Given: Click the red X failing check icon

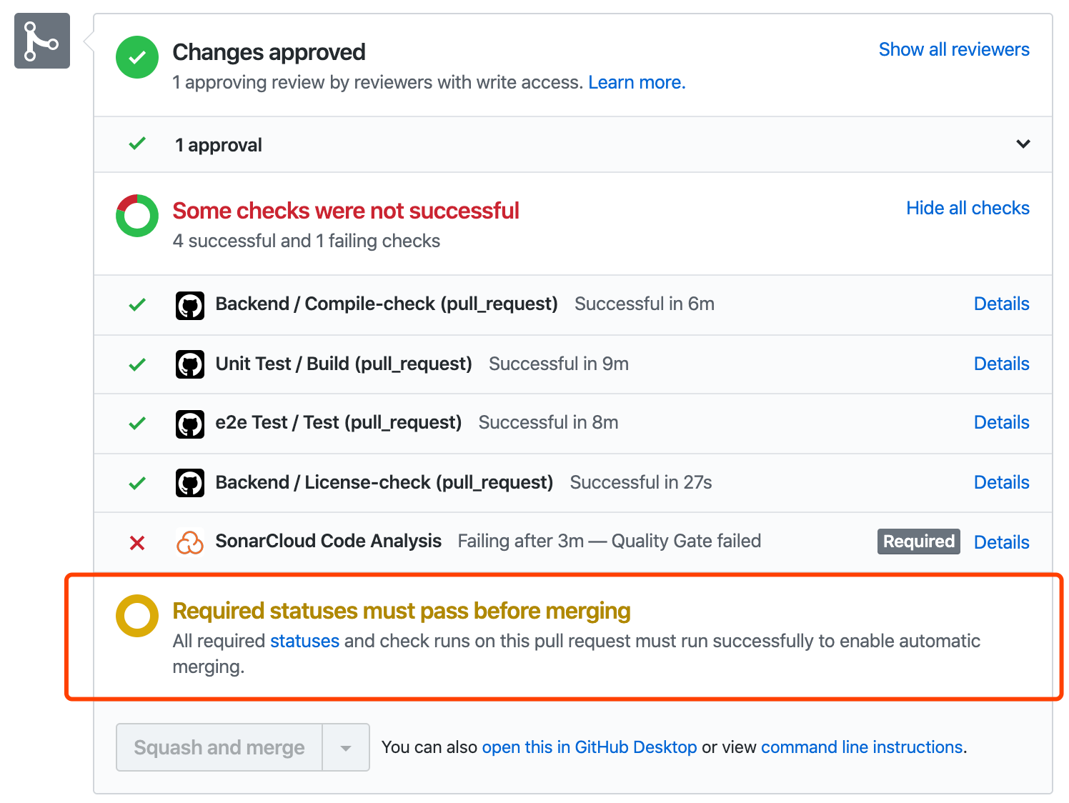Looking at the screenshot, I should click(x=137, y=543).
